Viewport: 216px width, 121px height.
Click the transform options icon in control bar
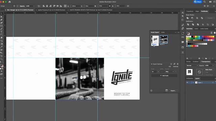128,6
